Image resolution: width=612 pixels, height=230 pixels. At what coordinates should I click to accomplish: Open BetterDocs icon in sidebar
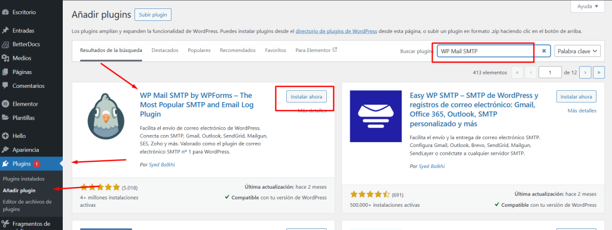(5, 44)
